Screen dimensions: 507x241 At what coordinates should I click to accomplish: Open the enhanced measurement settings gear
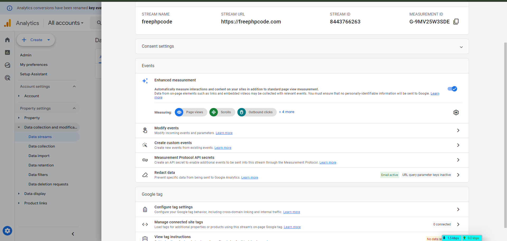(456, 112)
